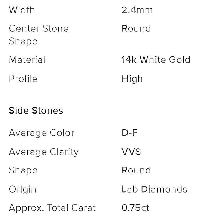This screenshot has width=197, height=218.
Task: Select the VVS clarity value
Action: [131, 152]
